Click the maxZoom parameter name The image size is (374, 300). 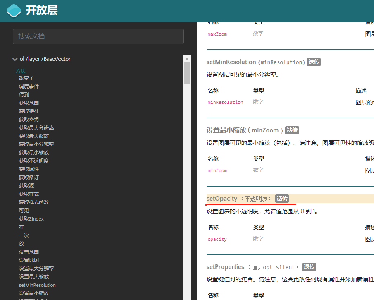[x=217, y=34]
